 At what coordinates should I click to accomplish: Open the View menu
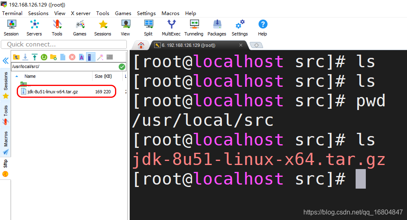60,13
